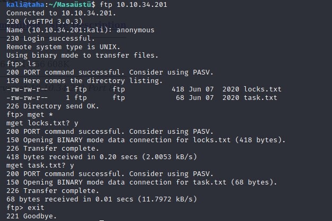The height and width of the screenshot is (221, 332).
Task: Click the "221 Goodbye." line
Action: point(31,216)
